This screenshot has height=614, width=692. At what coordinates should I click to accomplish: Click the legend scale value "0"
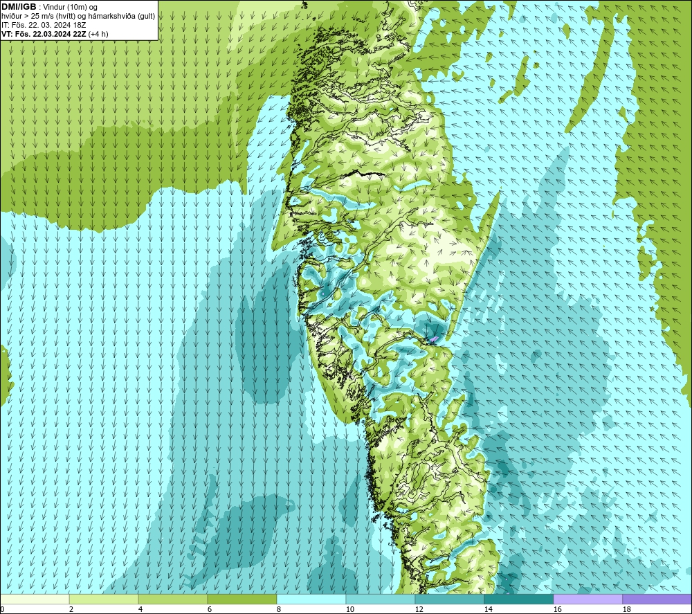(x=3, y=610)
